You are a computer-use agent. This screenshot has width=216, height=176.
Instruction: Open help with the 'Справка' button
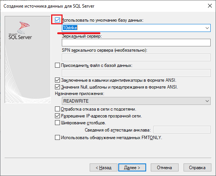197,168
